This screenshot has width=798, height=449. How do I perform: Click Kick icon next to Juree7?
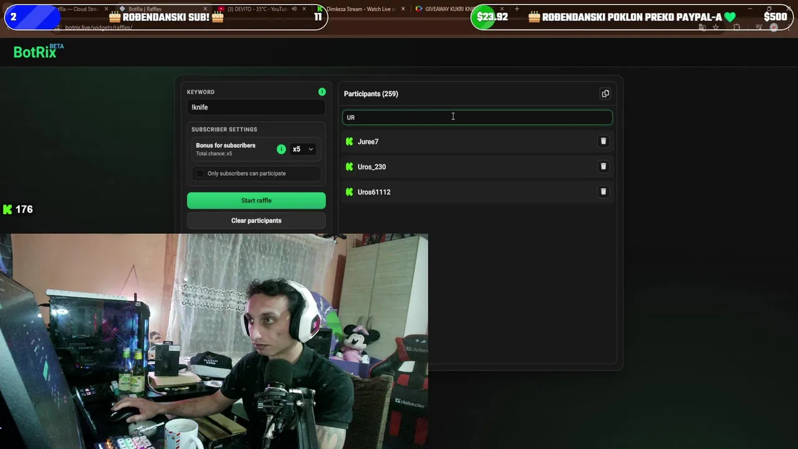tap(349, 142)
